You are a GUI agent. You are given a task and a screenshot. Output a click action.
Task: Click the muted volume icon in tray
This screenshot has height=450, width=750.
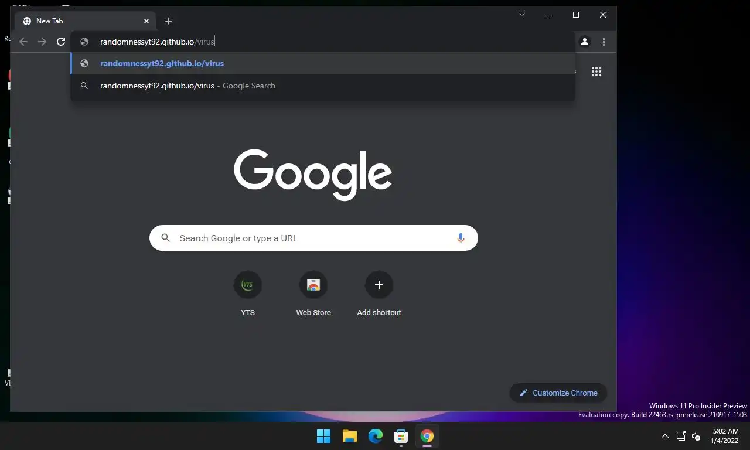click(696, 436)
